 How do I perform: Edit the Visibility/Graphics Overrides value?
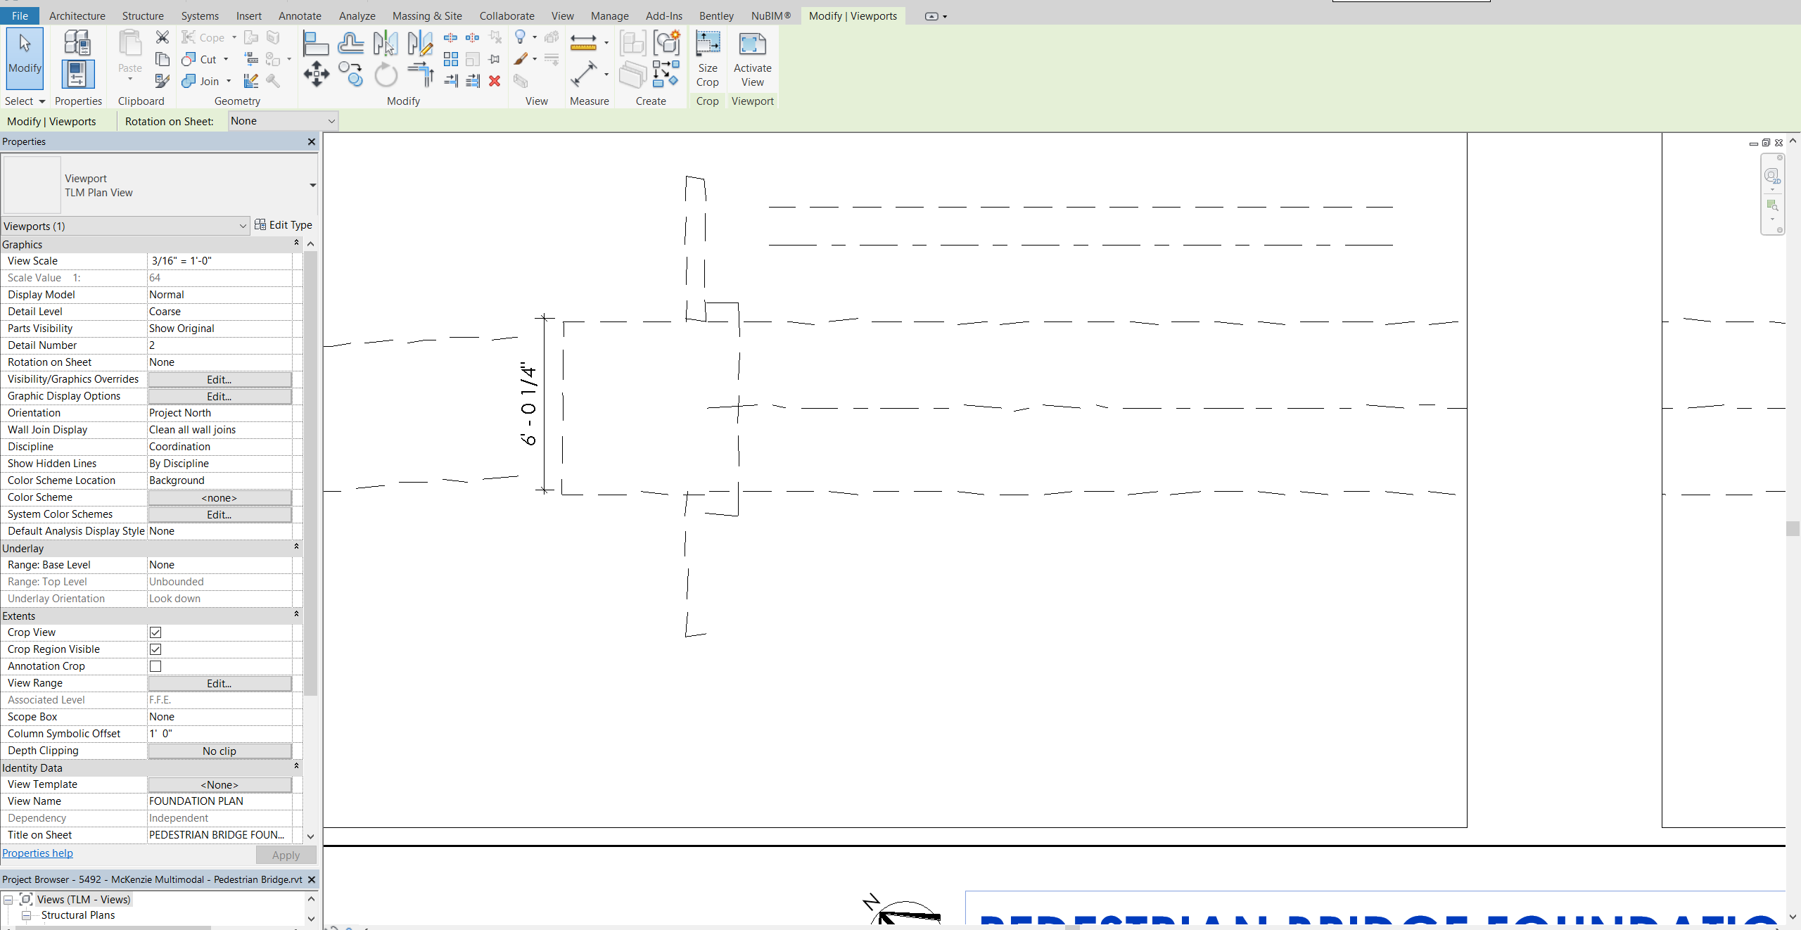(219, 379)
